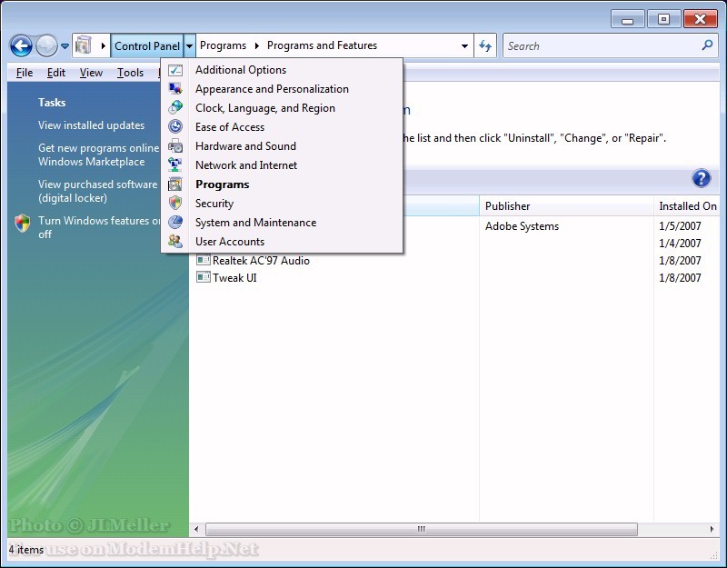Image resolution: width=727 pixels, height=568 pixels.
Task: Click the blue Help question mark icon
Action: tap(701, 178)
